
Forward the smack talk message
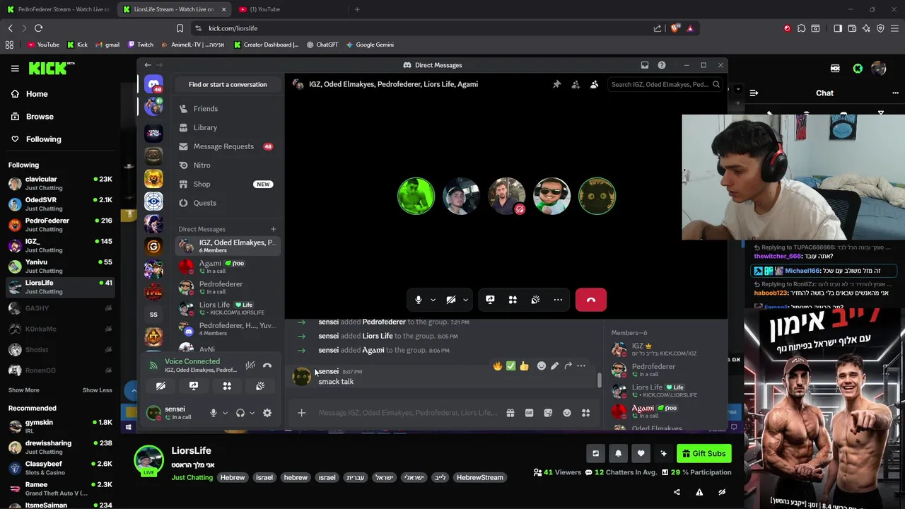coord(568,365)
